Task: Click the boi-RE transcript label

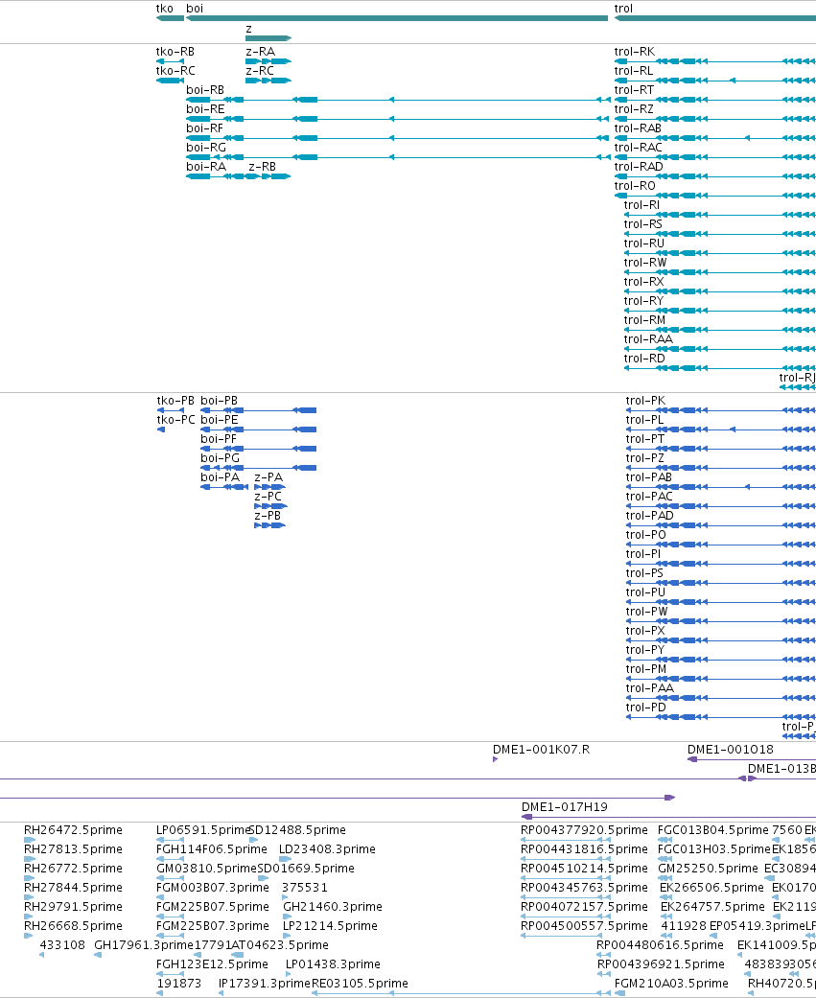Action: click(x=205, y=109)
